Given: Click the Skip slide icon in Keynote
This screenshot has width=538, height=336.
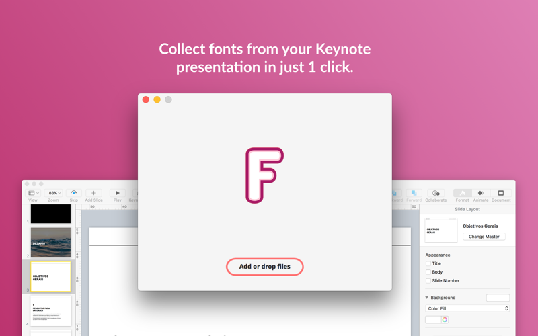Looking at the screenshot, I should click(x=74, y=193).
